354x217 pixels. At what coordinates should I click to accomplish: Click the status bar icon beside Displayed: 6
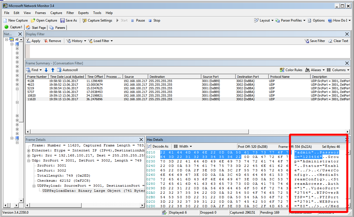coord(165,213)
